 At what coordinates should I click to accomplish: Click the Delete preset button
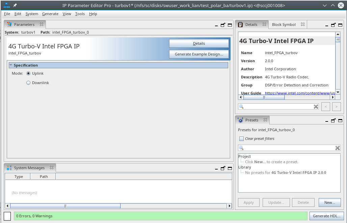click(303, 202)
